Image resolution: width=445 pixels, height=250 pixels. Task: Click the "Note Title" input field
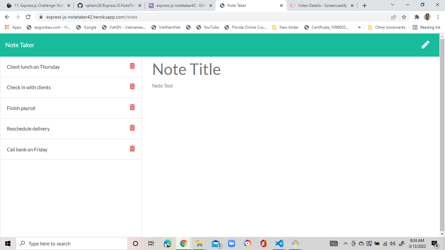click(x=186, y=69)
